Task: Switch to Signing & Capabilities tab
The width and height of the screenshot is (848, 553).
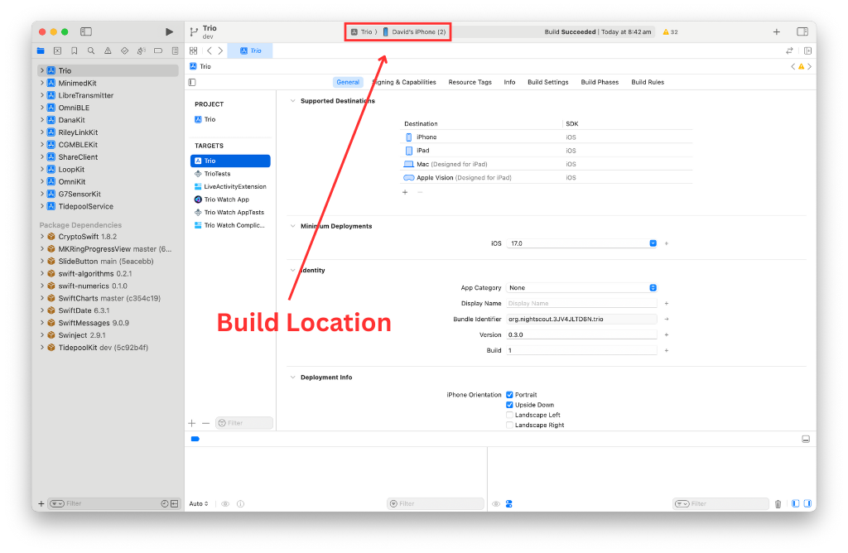Action: point(404,82)
